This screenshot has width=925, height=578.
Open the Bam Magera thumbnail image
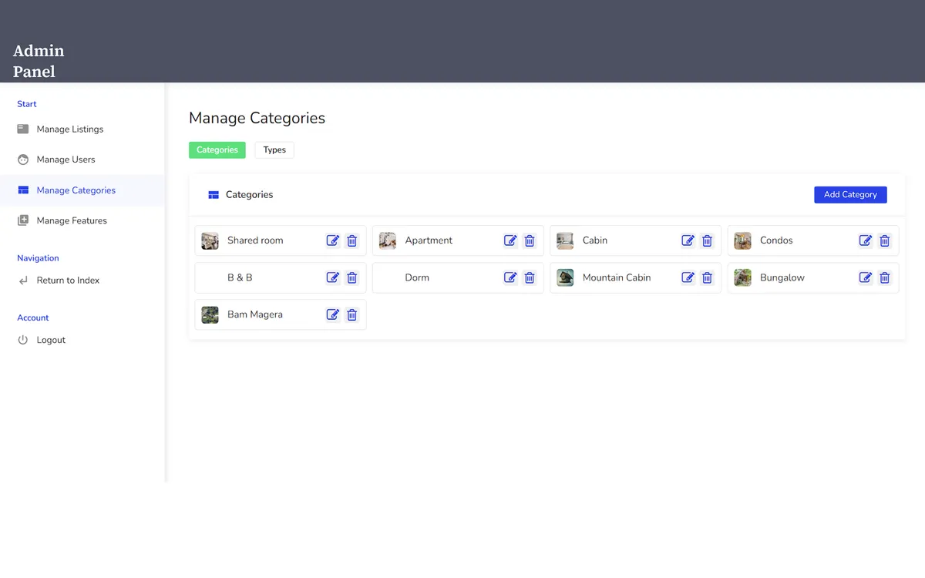pyautogui.click(x=210, y=314)
